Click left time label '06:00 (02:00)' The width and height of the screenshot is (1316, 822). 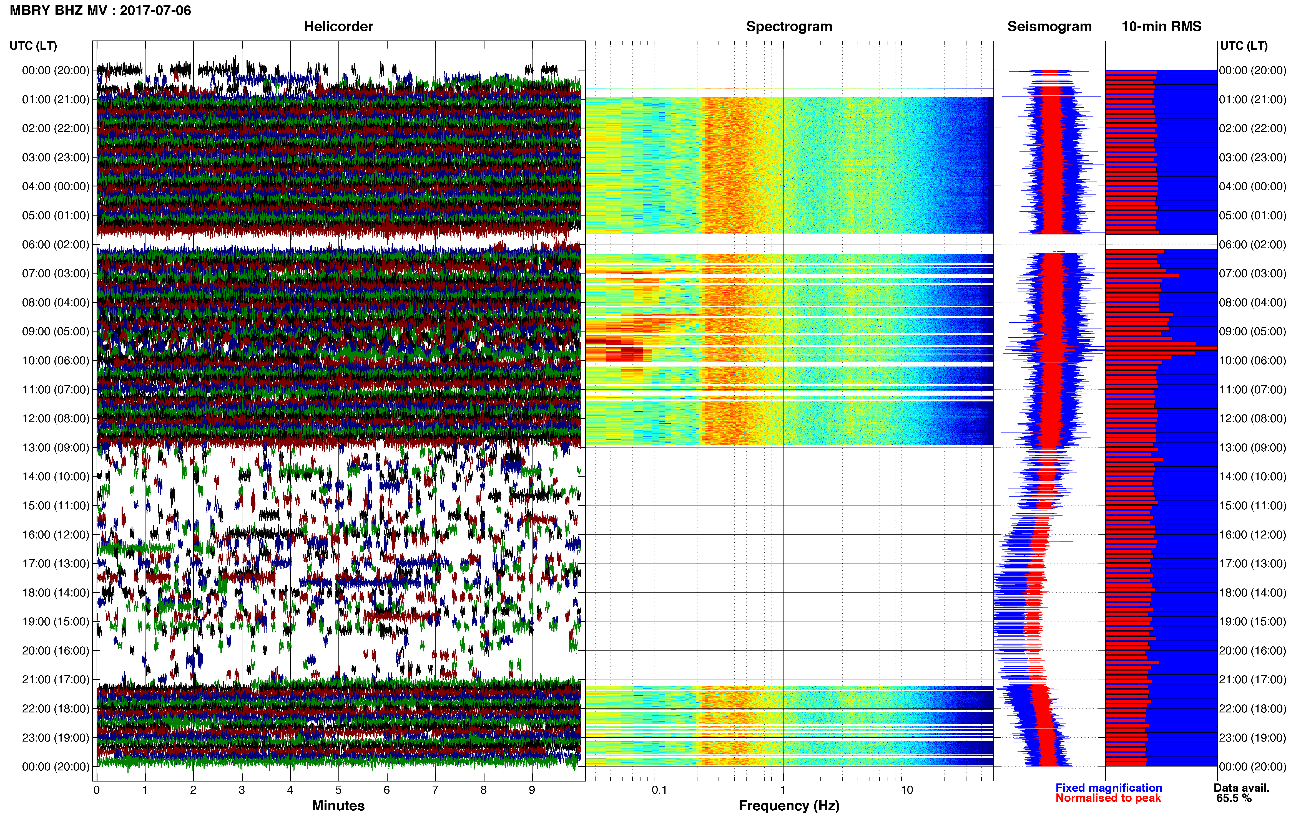coord(56,245)
